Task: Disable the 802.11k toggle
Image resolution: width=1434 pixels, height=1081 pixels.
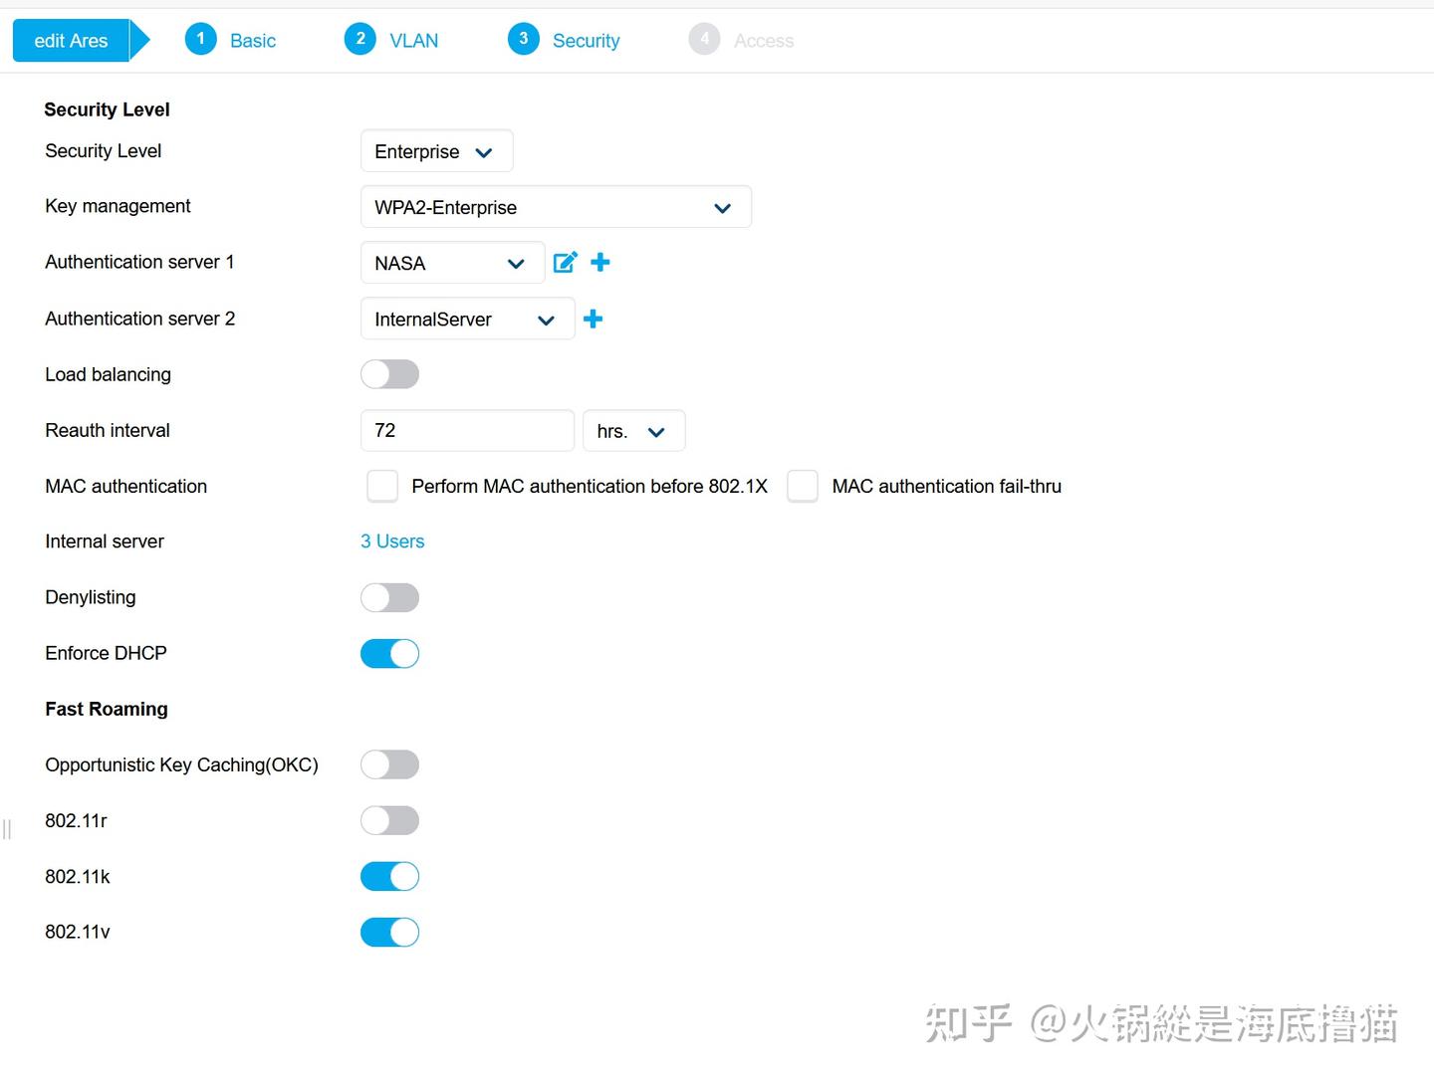Action: 389,876
